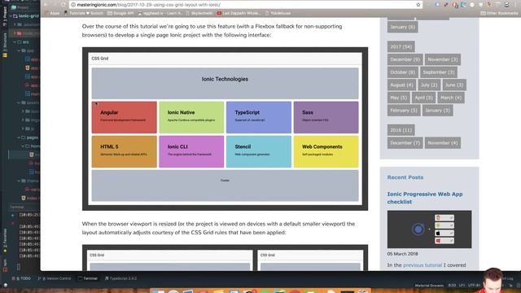The image size is (521, 293).
Task: Open the Skyscanner bookmark
Action: coord(199,13)
